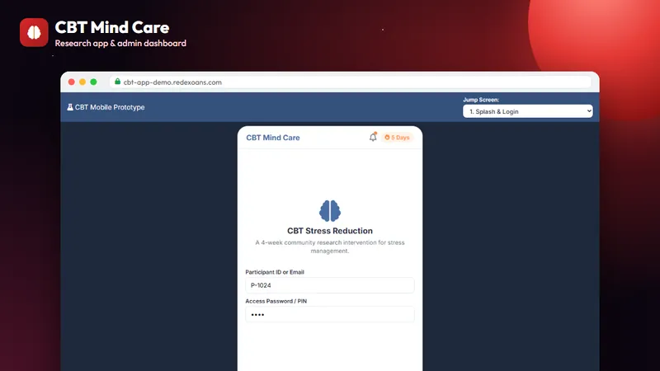
Task: Focus the Access Password / PIN field
Action: click(x=329, y=315)
